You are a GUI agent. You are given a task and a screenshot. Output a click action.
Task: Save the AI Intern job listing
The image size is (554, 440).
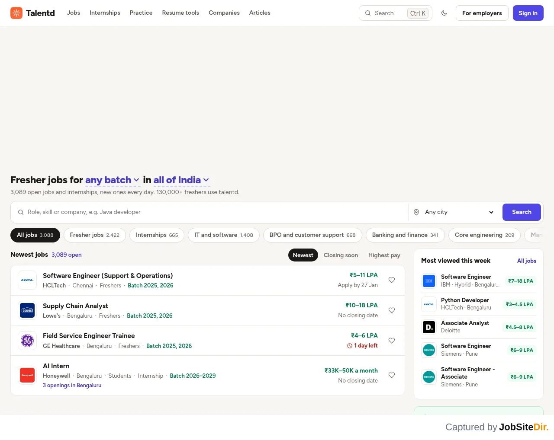(392, 375)
